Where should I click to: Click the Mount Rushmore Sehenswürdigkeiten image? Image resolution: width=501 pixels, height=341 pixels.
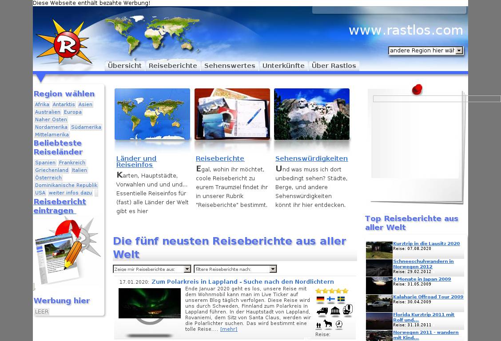pos(311,115)
